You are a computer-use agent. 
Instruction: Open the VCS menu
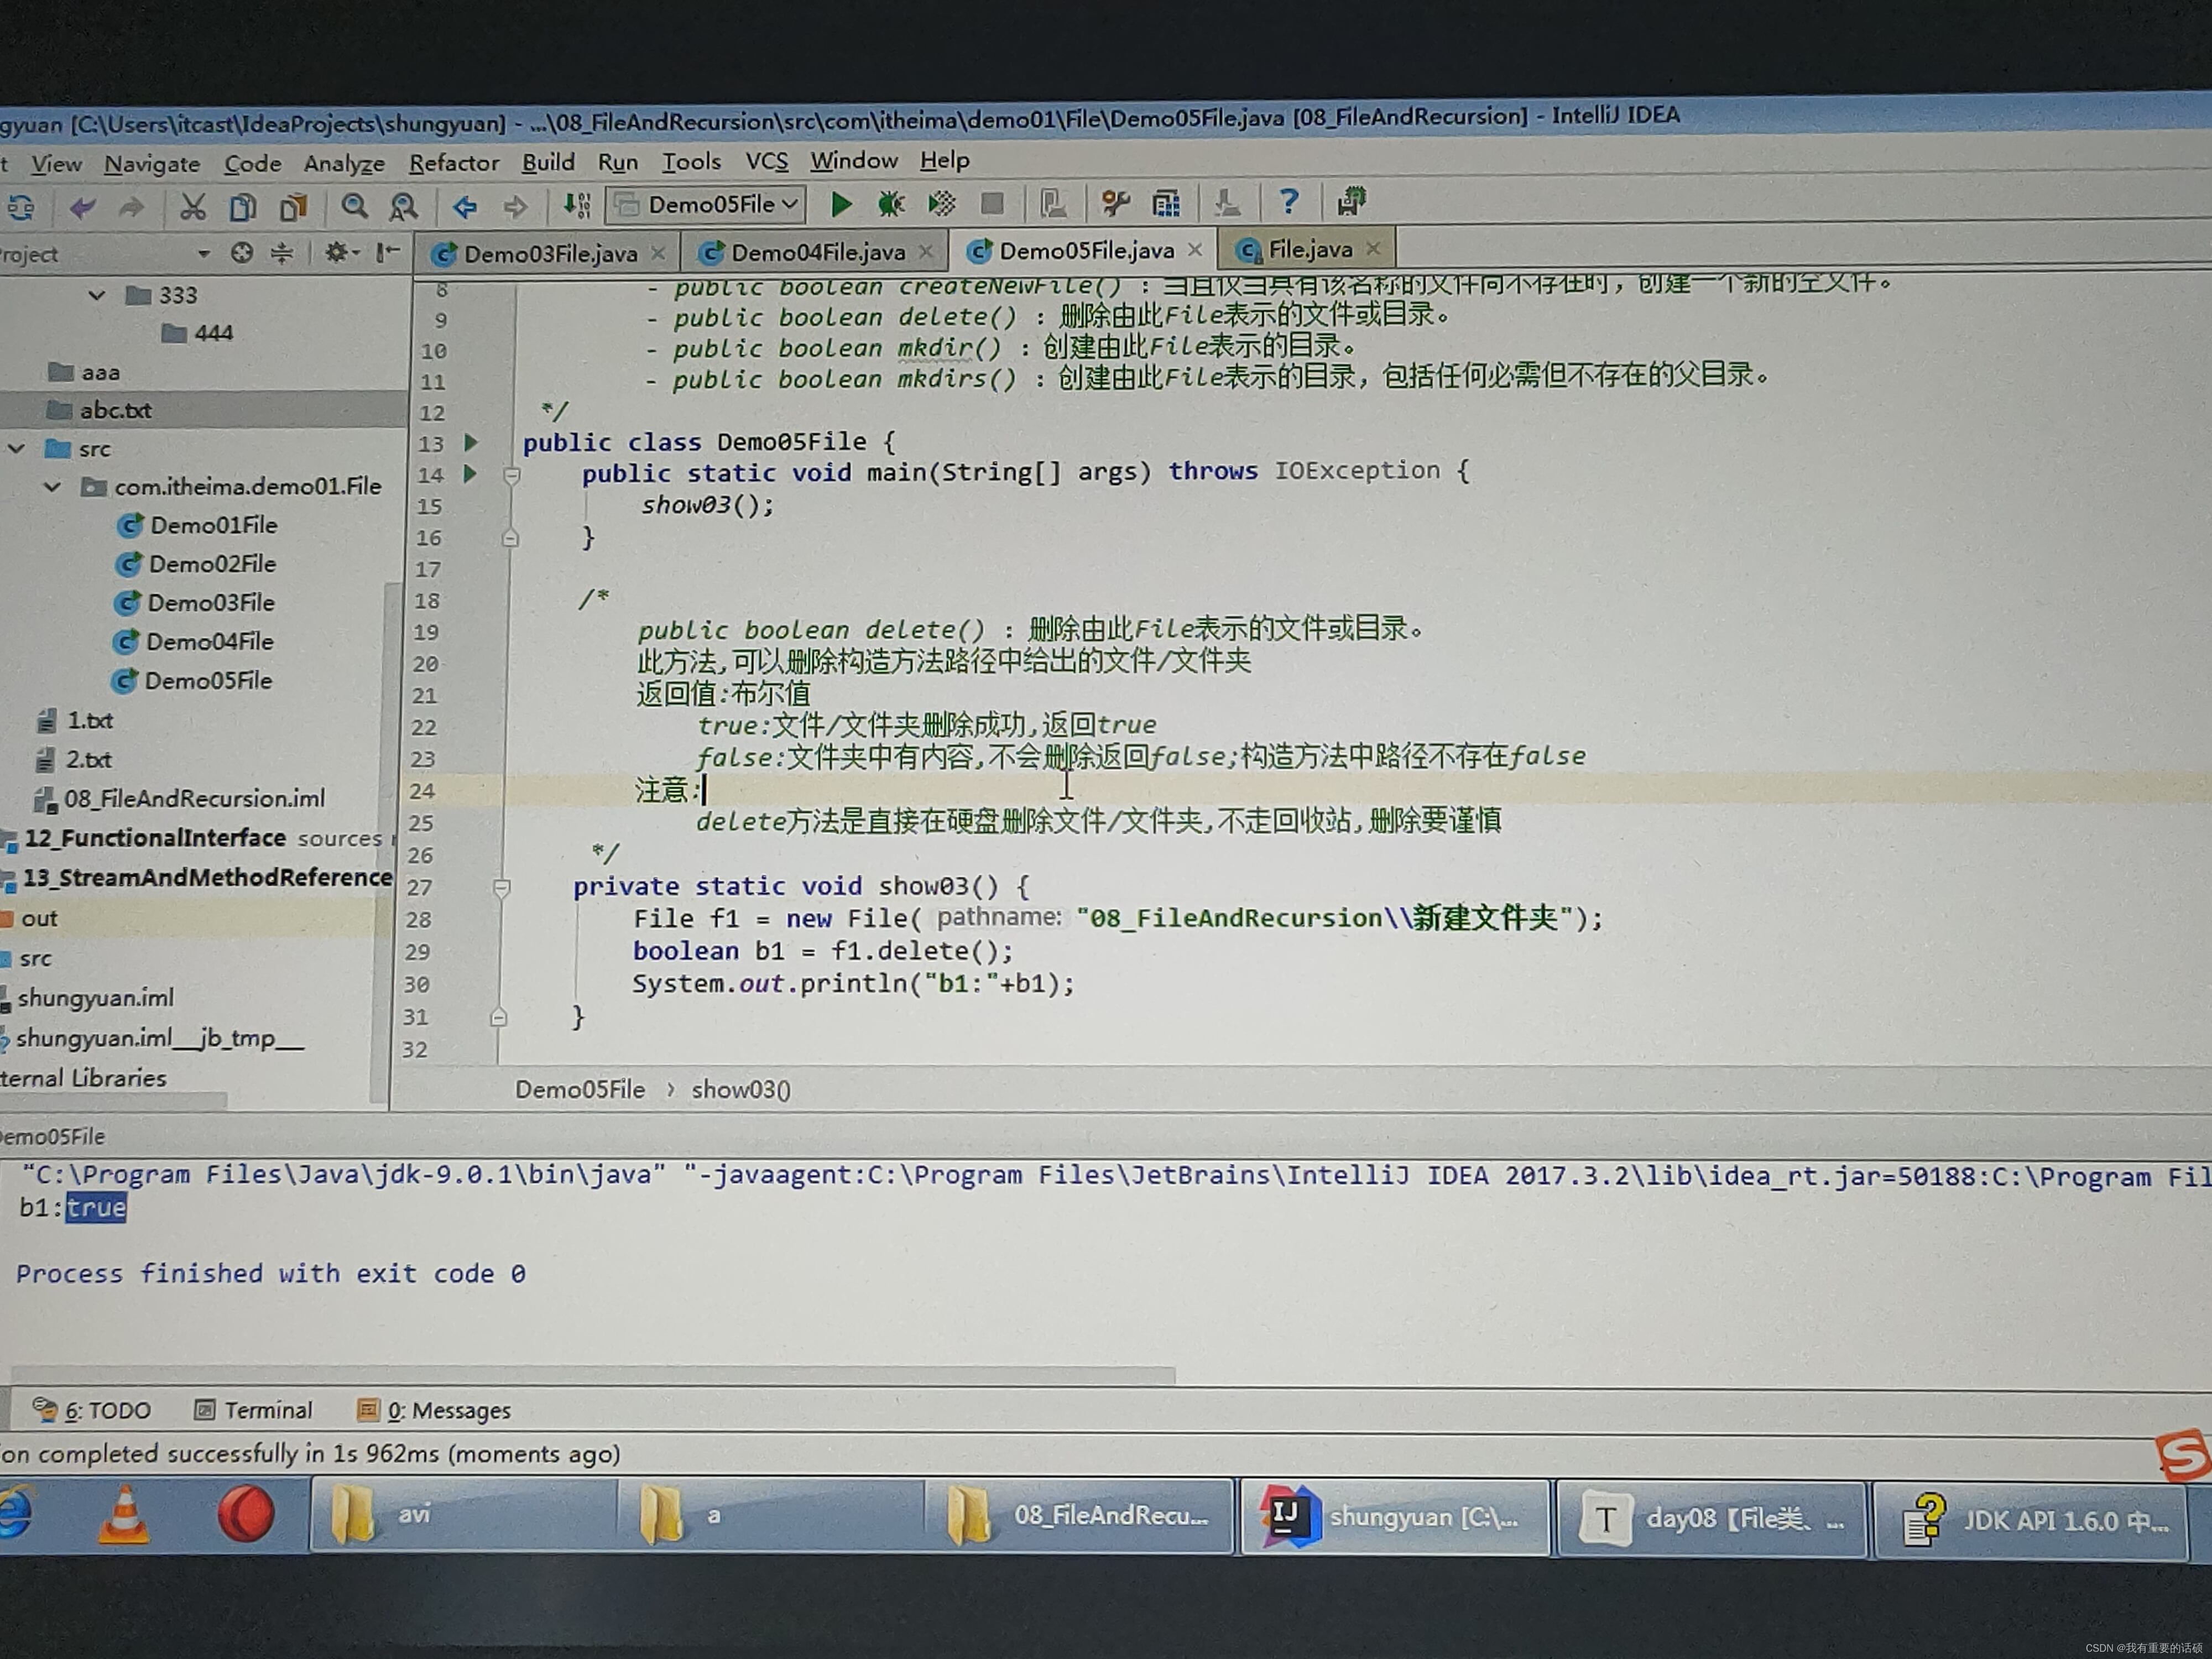[x=767, y=160]
